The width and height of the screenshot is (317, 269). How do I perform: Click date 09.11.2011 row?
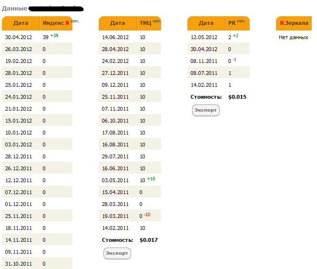tap(37, 252)
